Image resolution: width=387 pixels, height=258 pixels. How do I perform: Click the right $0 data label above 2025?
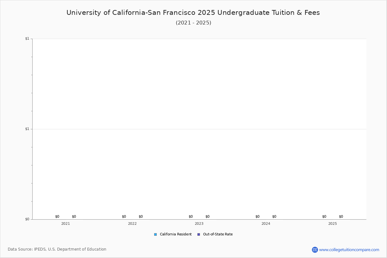[x=341, y=217]
